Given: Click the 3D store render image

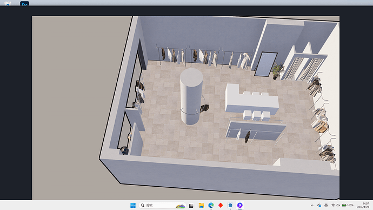Looking at the screenshot, I should 186,108.
